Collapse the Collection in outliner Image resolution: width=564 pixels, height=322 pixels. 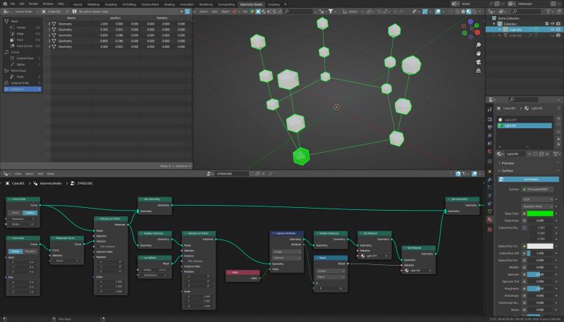[494, 24]
